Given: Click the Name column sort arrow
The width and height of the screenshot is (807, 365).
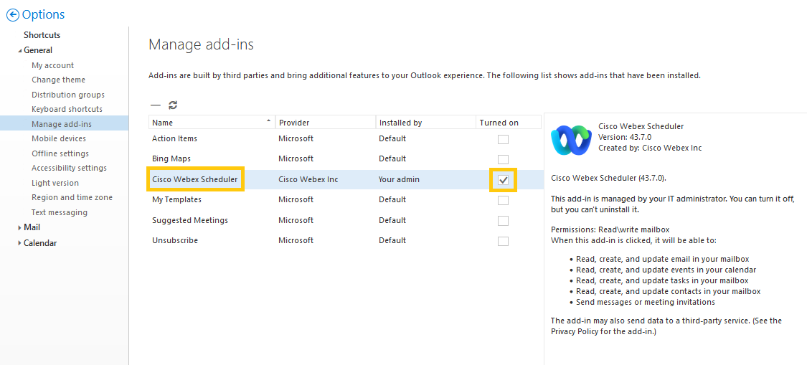Looking at the screenshot, I should (x=268, y=121).
